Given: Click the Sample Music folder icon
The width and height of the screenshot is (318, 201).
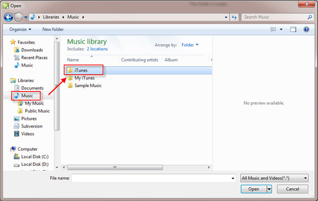Looking at the screenshot, I should pyautogui.click(x=70, y=86).
